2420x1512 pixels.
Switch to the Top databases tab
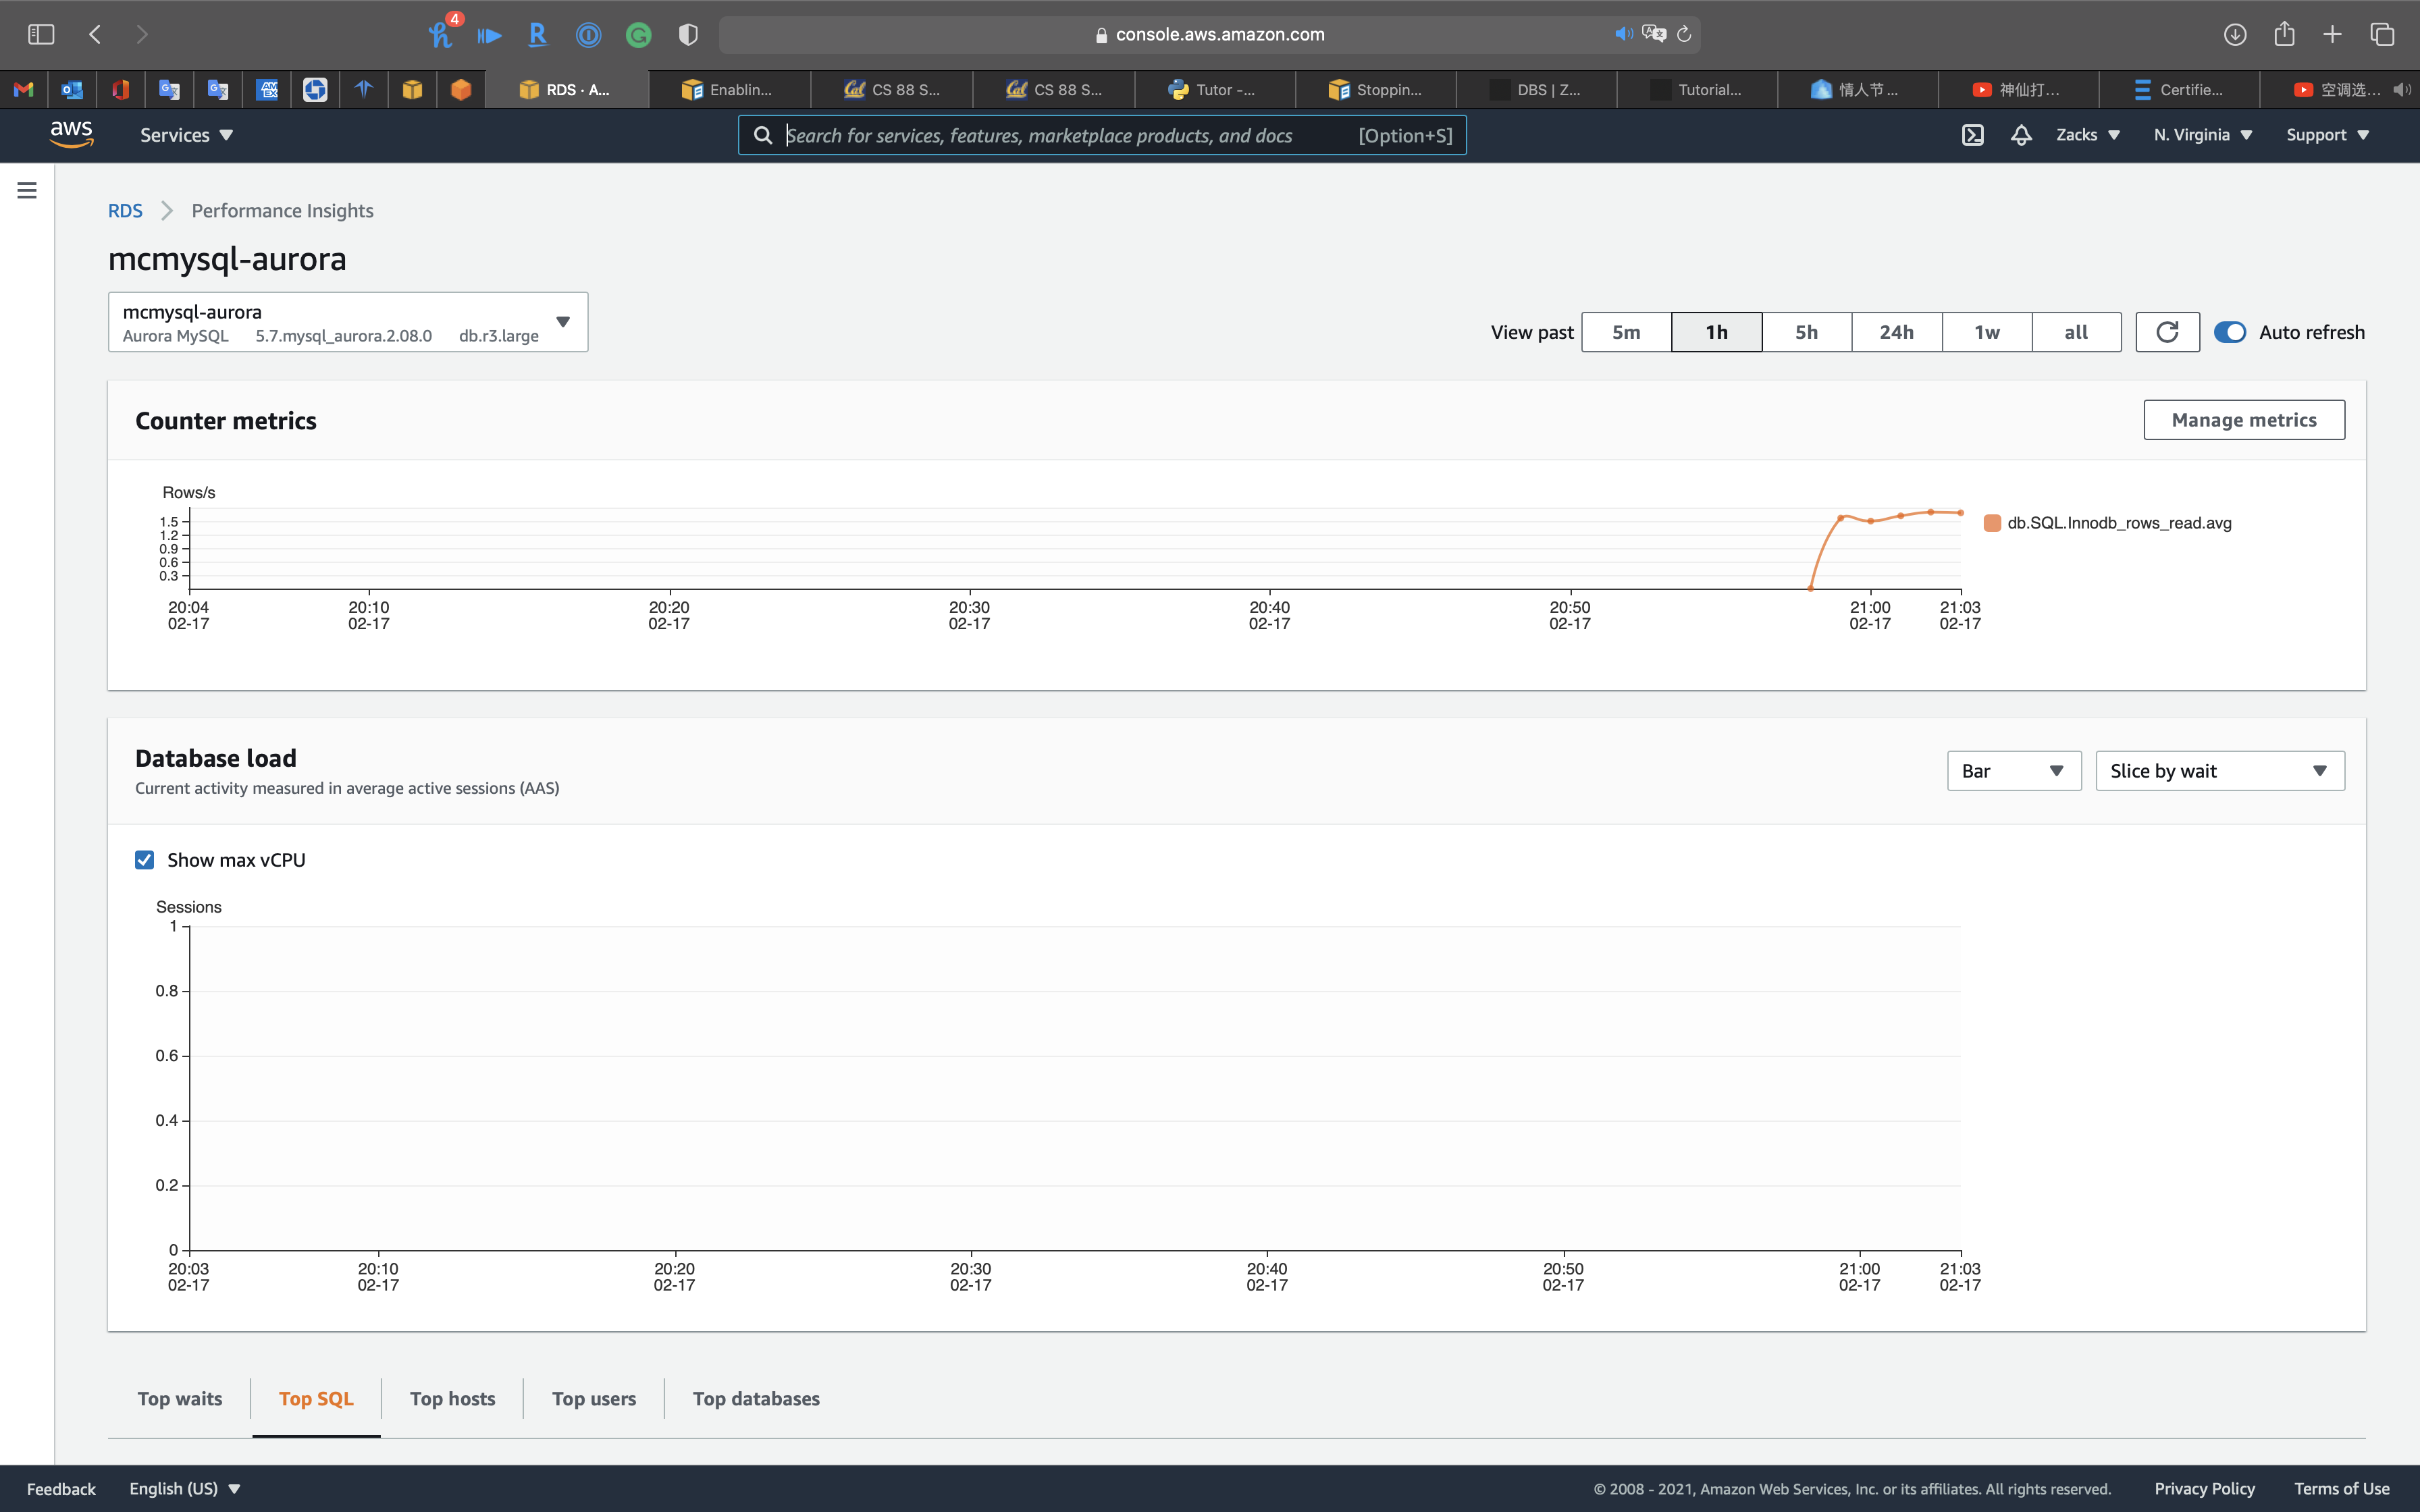(x=756, y=1398)
